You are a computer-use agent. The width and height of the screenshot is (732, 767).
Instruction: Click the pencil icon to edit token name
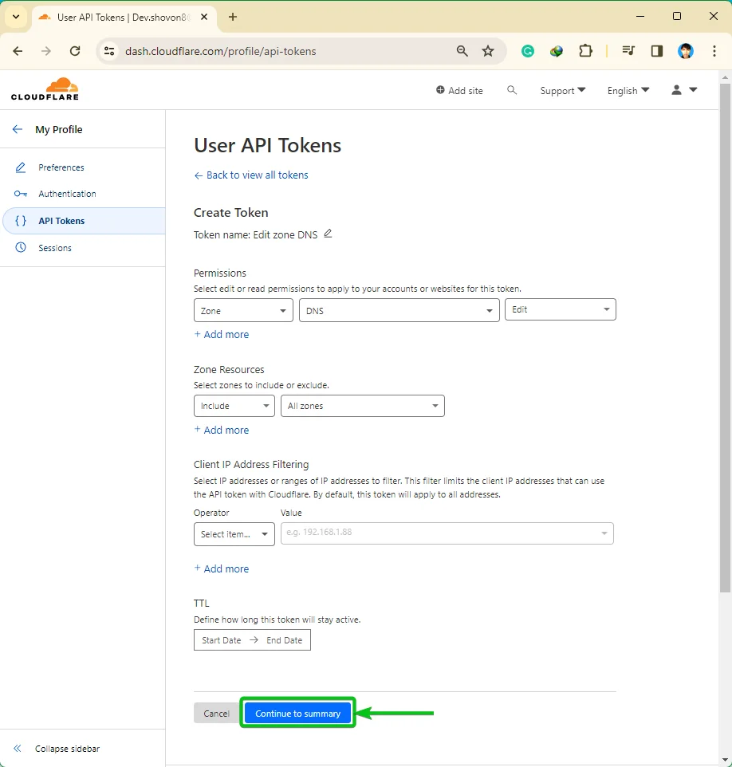[x=328, y=234]
